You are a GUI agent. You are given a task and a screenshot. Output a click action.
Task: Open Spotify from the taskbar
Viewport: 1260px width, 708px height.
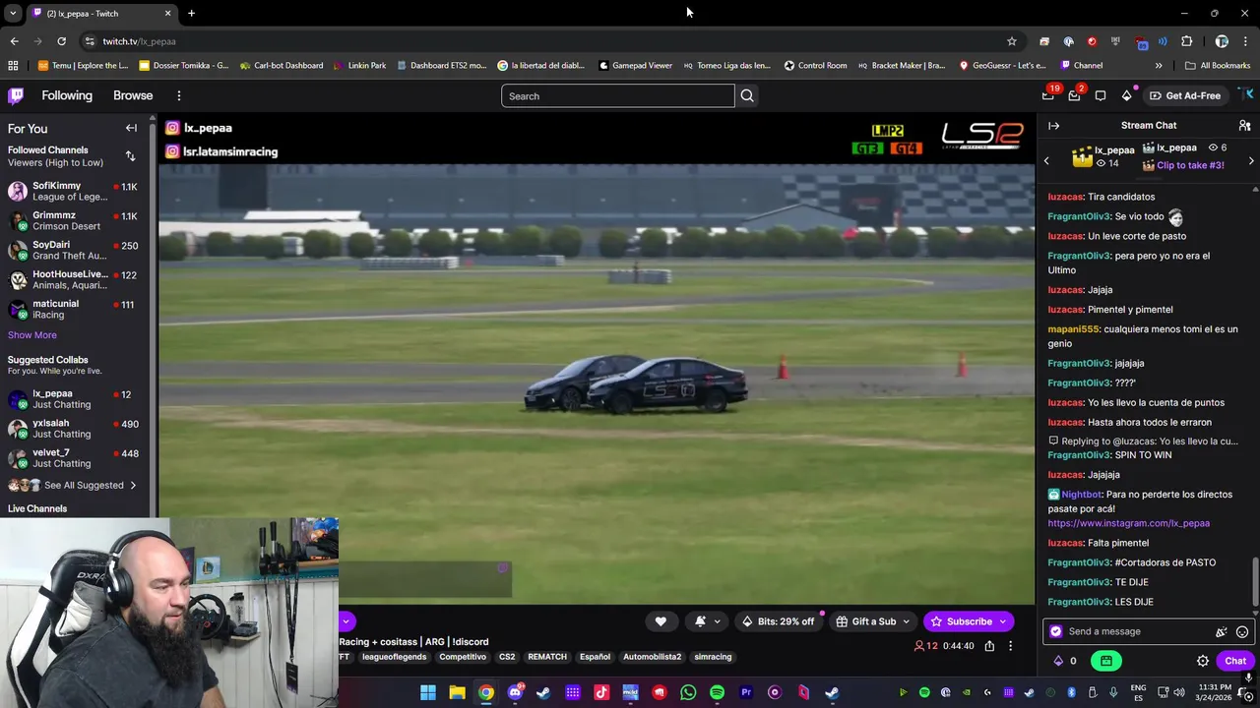(717, 693)
